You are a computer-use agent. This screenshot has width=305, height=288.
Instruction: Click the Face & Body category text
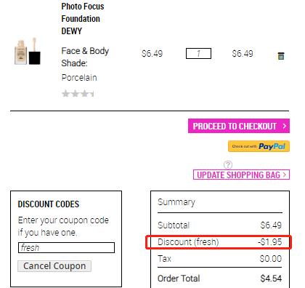click(x=85, y=51)
